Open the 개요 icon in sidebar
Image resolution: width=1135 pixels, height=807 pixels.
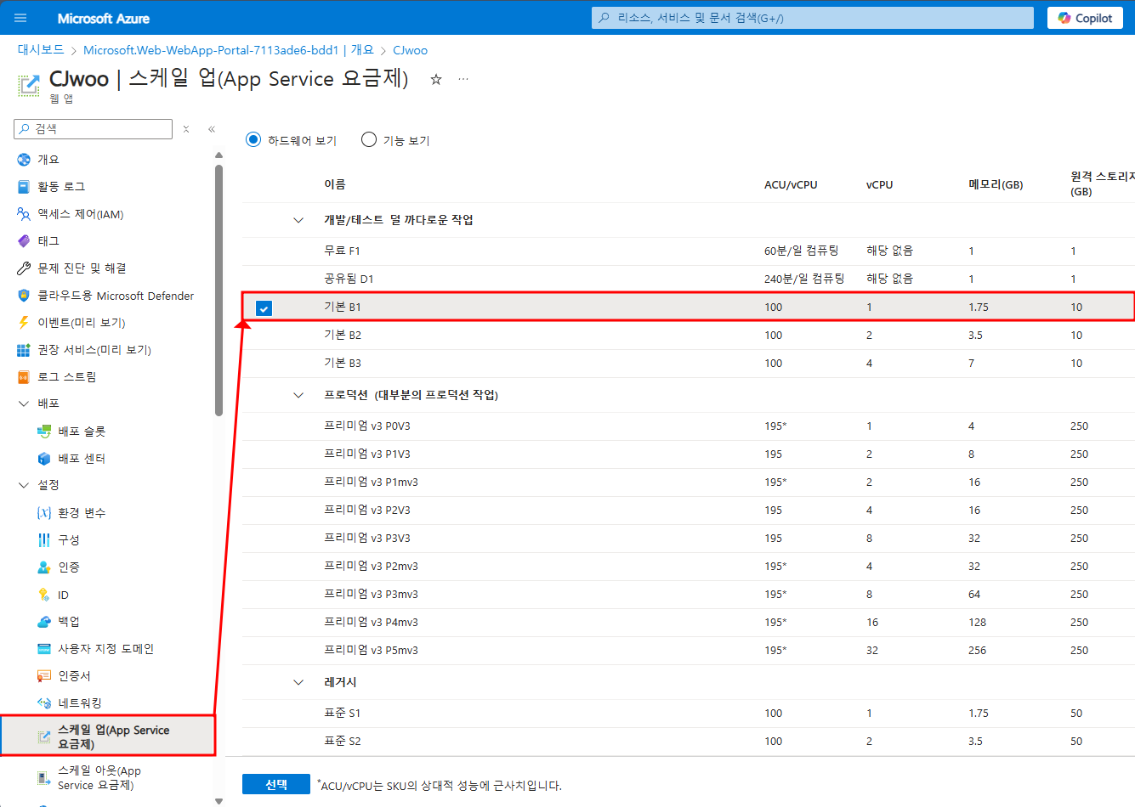24,160
